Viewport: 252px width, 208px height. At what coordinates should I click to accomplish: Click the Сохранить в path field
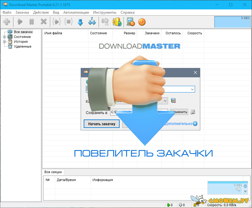(139, 112)
